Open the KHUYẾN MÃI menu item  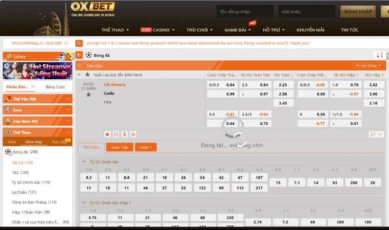tap(310, 30)
